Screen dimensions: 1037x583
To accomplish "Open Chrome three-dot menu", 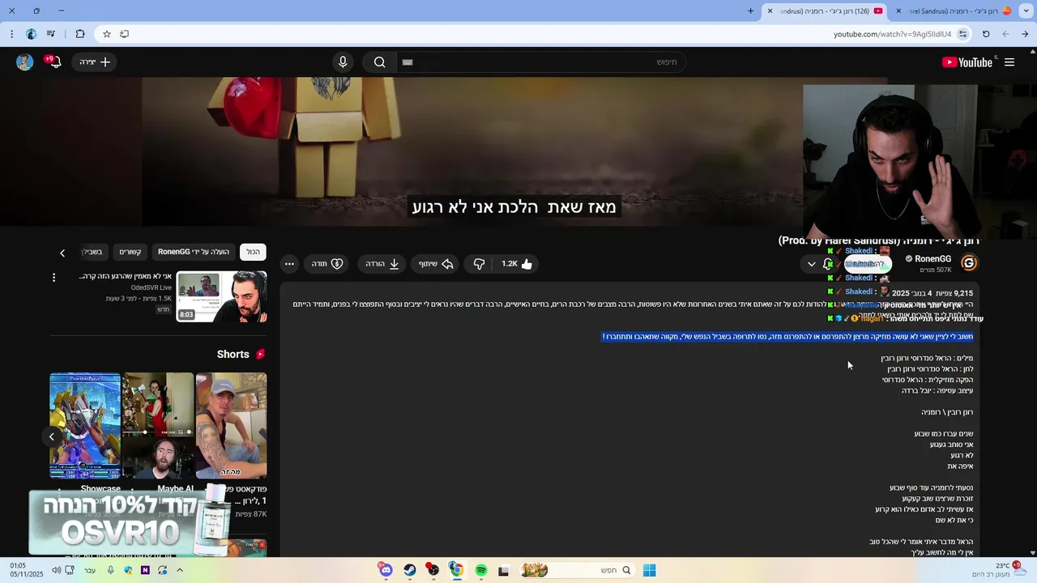I will [11, 34].
